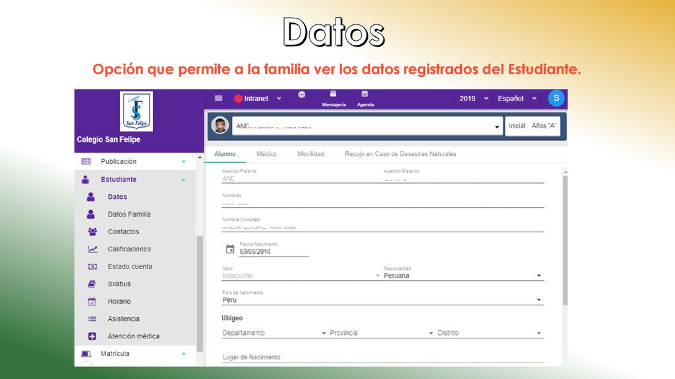This screenshot has width=675, height=379.
Task: Expand the Matrícula menu section
Action: pos(183,353)
